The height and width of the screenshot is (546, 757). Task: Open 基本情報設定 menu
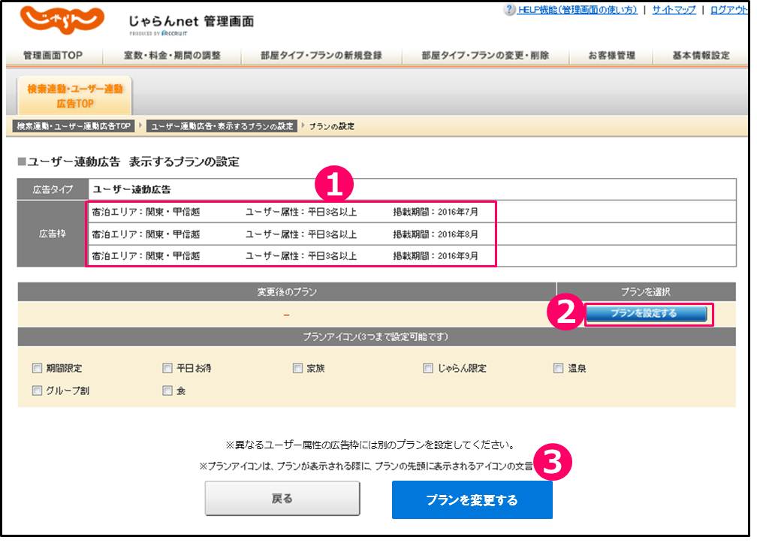coord(700,56)
